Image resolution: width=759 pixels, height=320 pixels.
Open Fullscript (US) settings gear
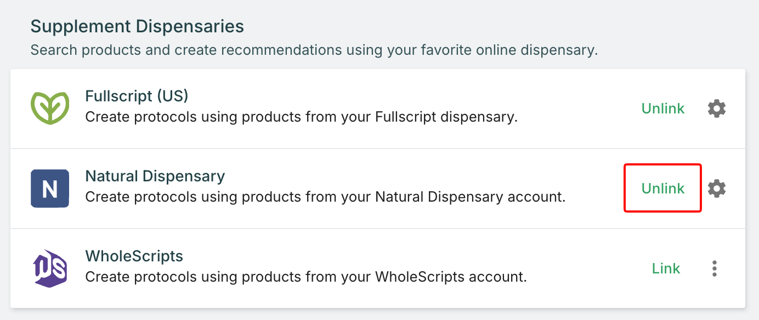pos(717,108)
